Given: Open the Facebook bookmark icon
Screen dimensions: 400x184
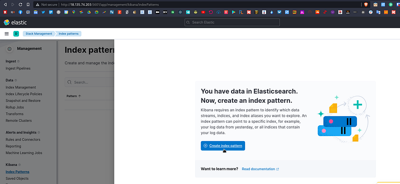Looking at the screenshot, I should click(20, 12).
